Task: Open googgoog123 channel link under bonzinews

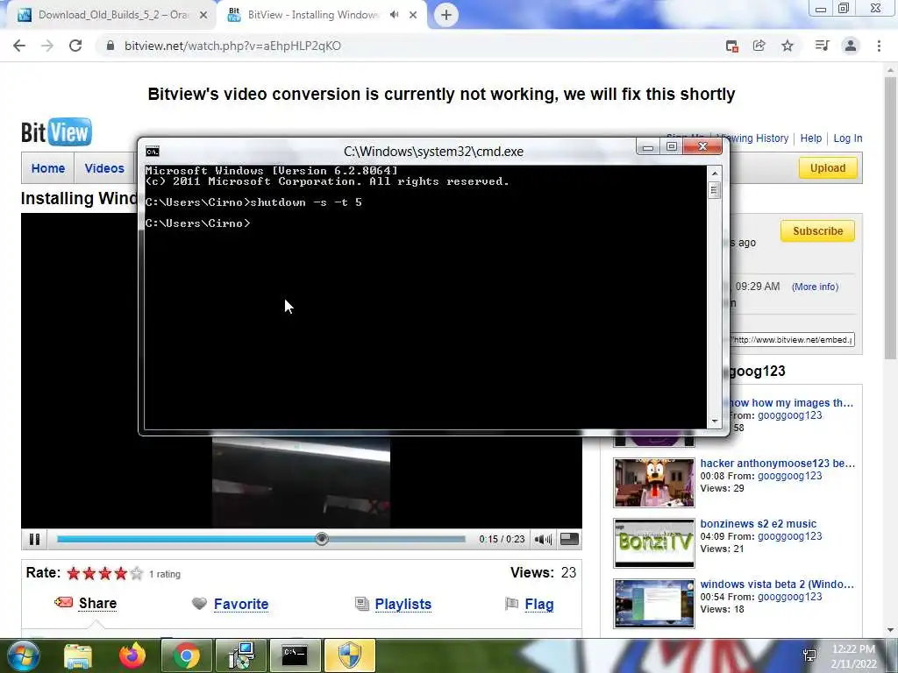Action: 790,536
